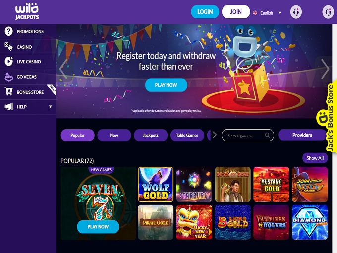This screenshot has height=253, width=337.
Task: Switch to the Jackpots tab
Action: [151, 135]
